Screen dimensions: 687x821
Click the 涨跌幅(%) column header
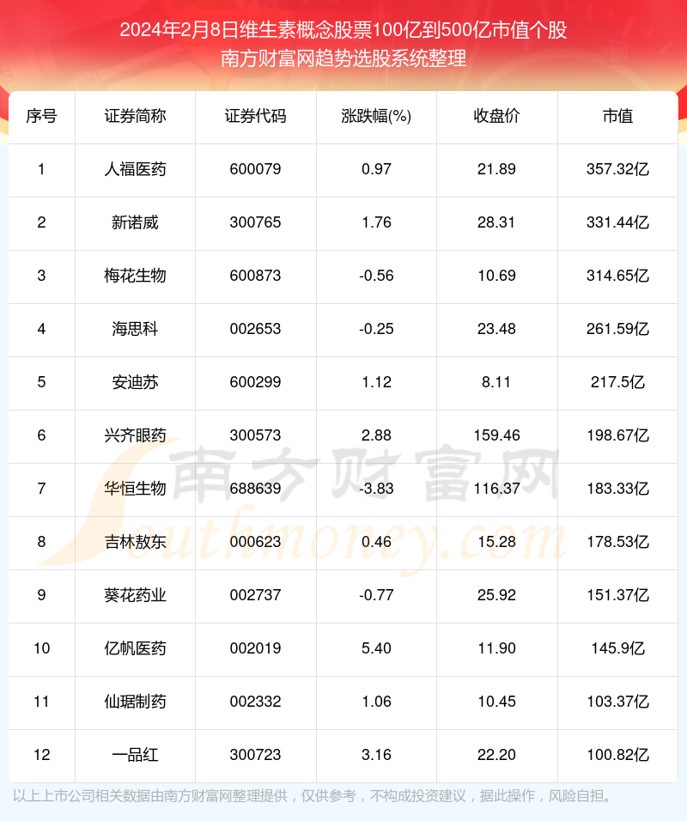376,116
